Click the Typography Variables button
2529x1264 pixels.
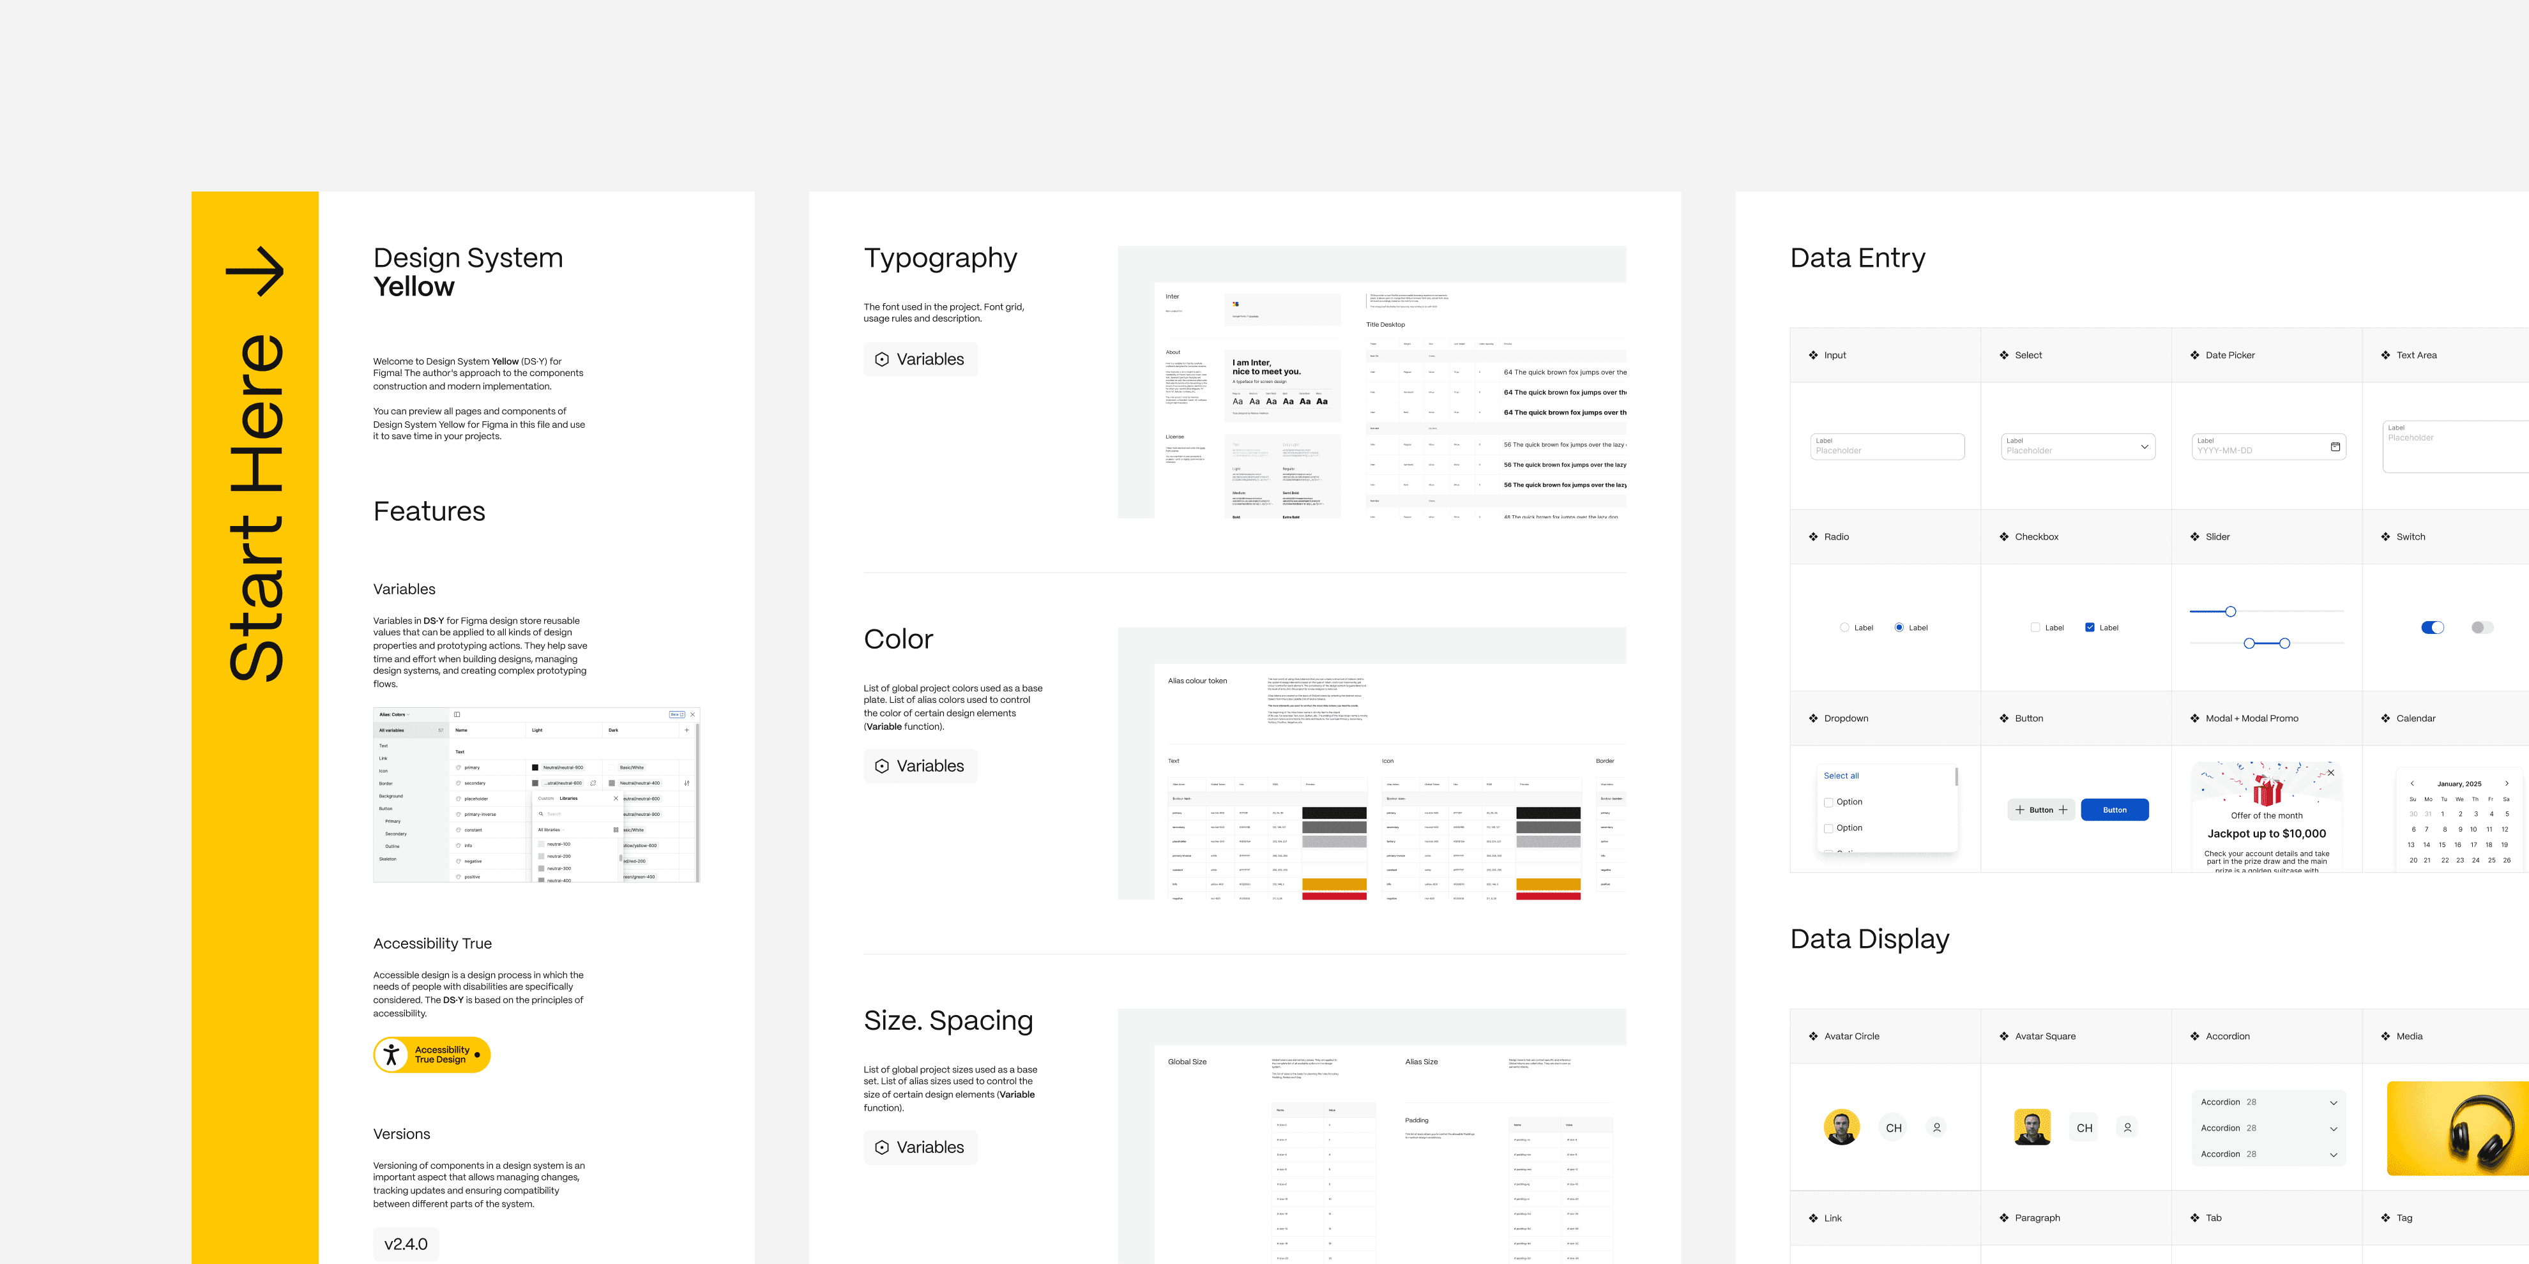[920, 359]
